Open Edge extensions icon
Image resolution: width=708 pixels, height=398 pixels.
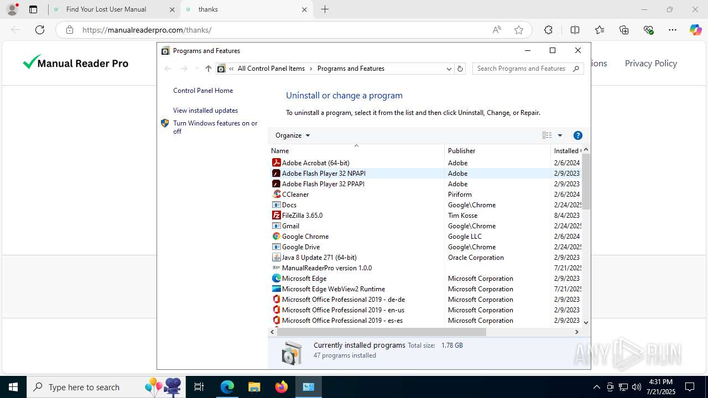point(548,30)
